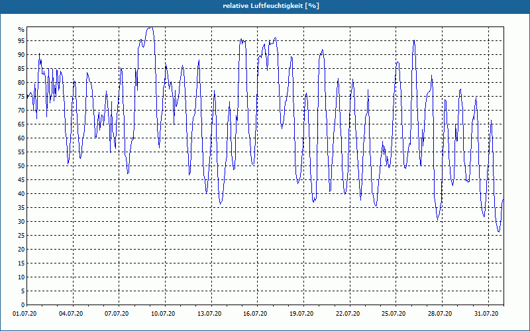Select the x-axis date label 25.07.20
This screenshot has height=331, width=530.
click(x=394, y=314)
